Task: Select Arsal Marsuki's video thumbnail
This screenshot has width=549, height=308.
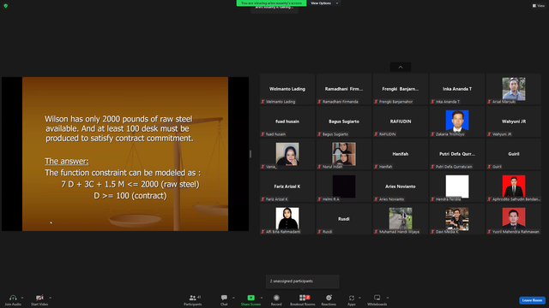Action: (x=514, y=89)
